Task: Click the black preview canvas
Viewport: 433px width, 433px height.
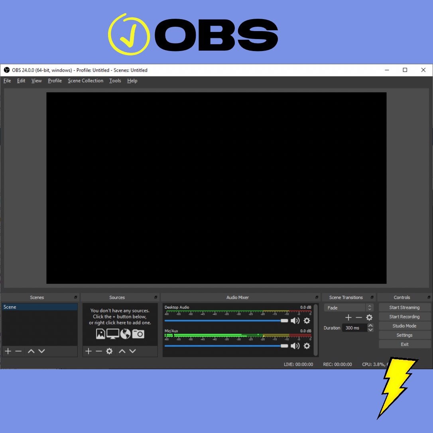Action: [216, 188]
